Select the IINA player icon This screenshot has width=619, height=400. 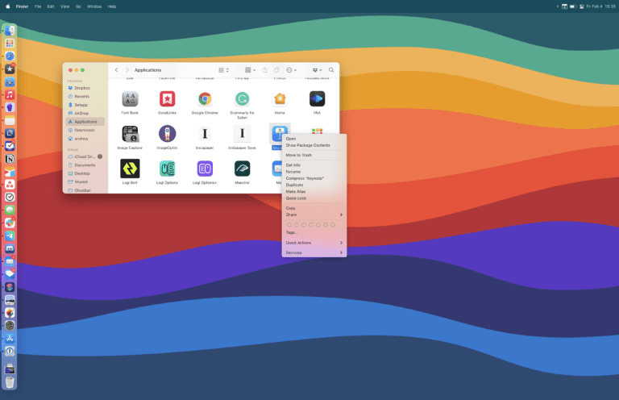[317, 99]
